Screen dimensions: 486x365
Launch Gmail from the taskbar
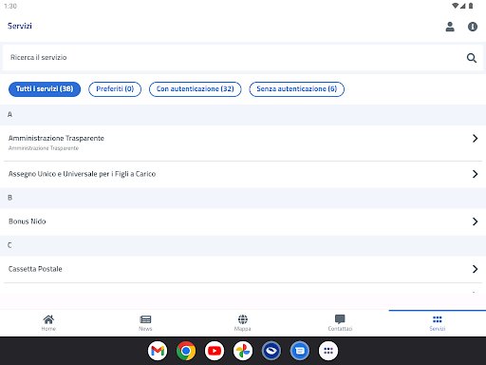pyautogui.click(x=158, y=351)
